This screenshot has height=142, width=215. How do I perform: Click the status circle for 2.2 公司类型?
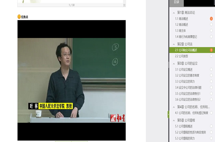[x=211, y=56]
